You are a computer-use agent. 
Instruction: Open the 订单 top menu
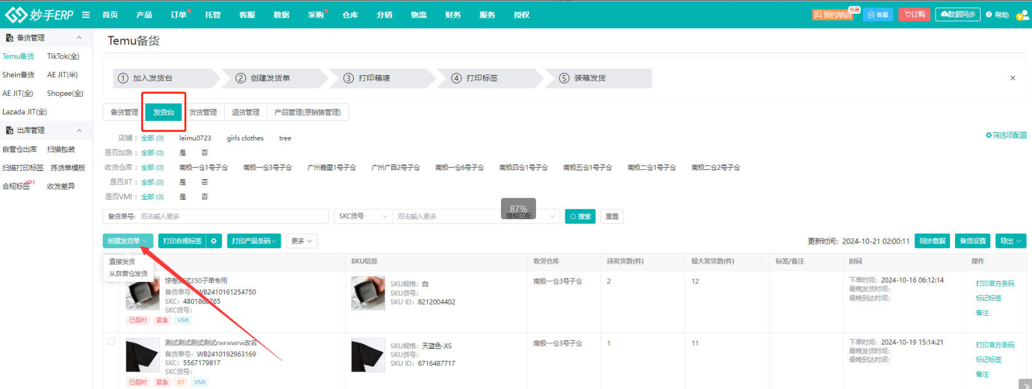tap(178, 15)
